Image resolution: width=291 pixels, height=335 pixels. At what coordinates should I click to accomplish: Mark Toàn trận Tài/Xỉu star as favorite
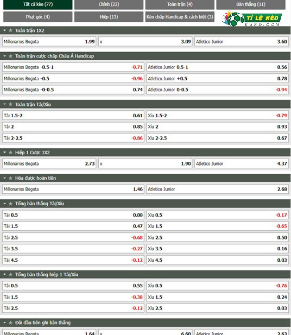pyautogui.click(x=10, y=104)
